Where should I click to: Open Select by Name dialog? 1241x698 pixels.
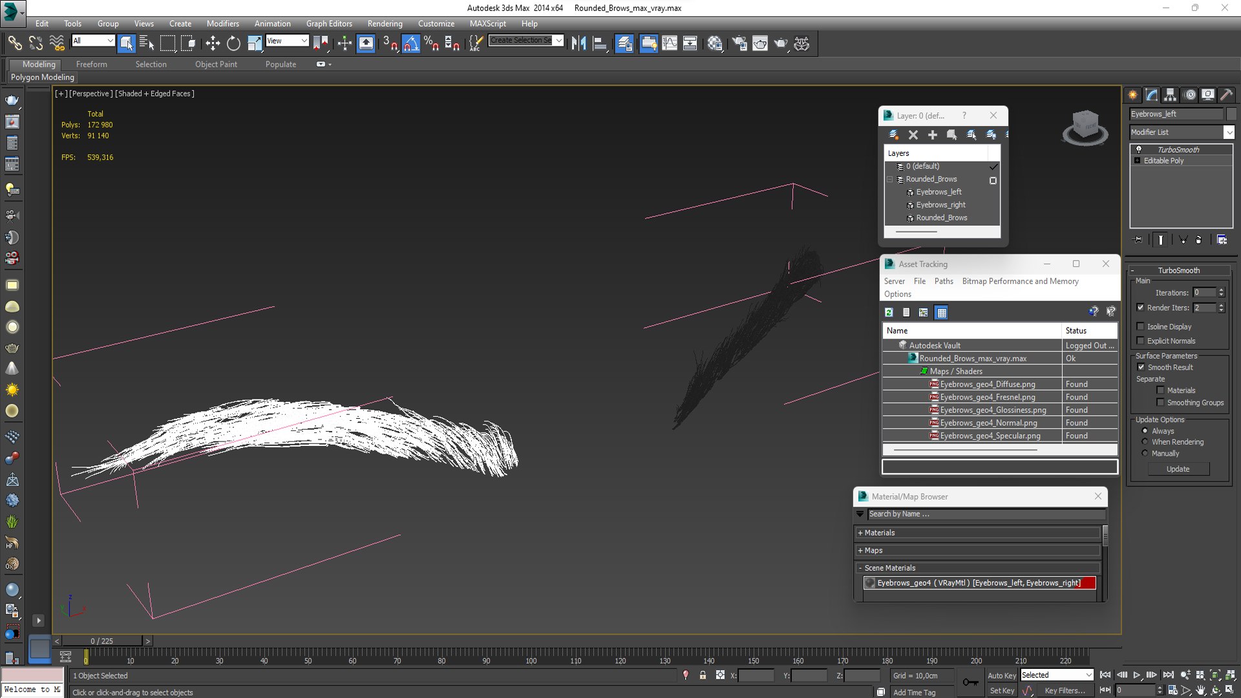click(x=147, y=43)
